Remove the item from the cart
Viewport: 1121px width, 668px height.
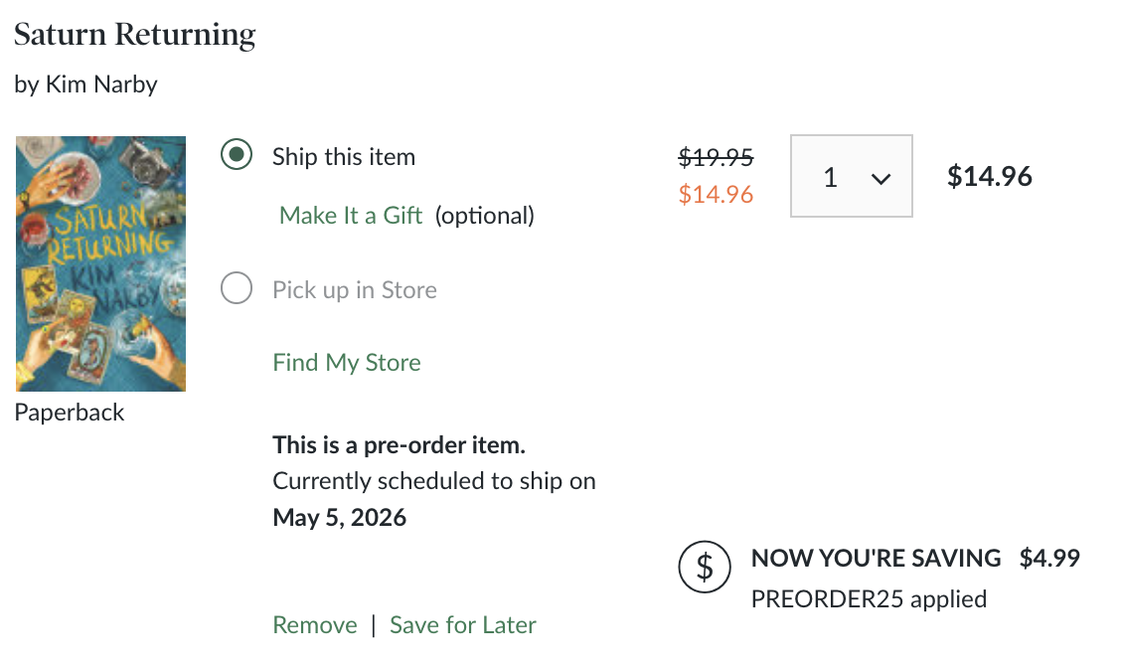click(315, 625)
